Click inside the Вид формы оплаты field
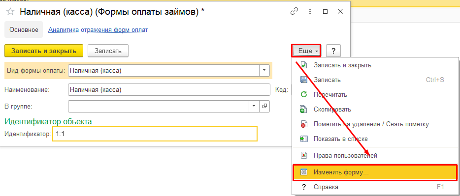Viewport: 460px width, 196px height. click(164, 70)
